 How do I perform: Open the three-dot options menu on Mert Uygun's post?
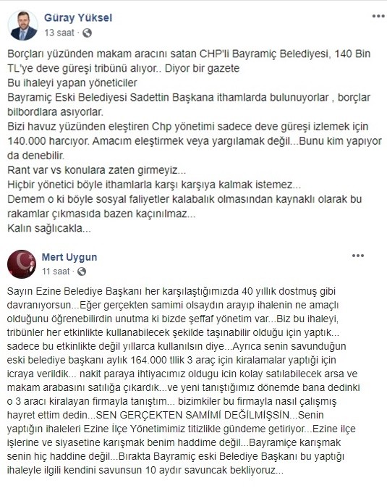[358, 256]
